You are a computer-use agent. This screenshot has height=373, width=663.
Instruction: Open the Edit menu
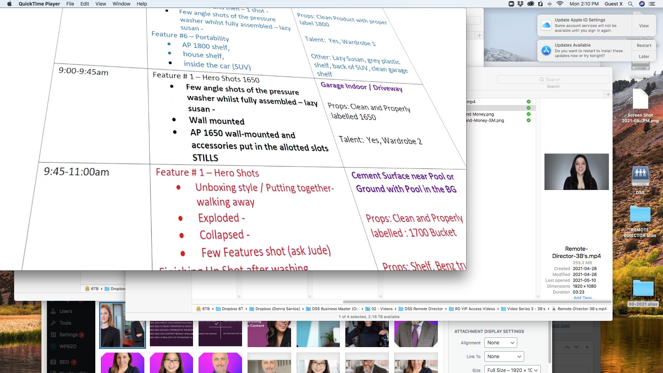pos(85,4)
